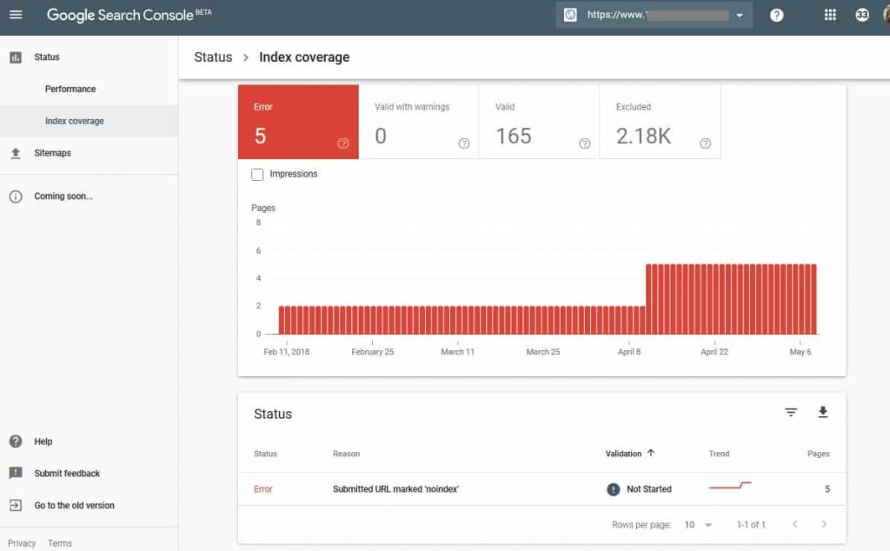This screenshot has height=551, width=890.
Task: Click the Status bar-chart icon in sidebar
Action: tap(17, 56)
